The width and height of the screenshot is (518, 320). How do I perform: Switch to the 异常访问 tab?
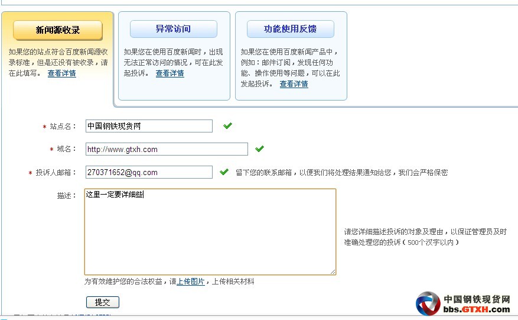click(x=174, y=29)
